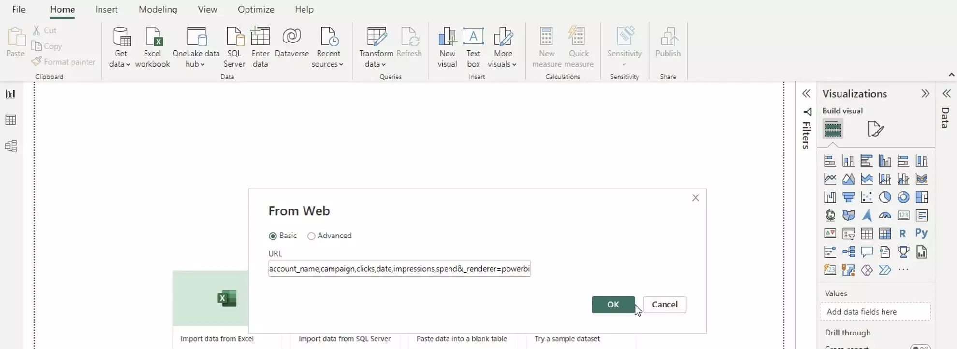Open the View ribbon tab
Viewport: 957px width, 349px height.
pyautogui.click(x=207, y=9)
